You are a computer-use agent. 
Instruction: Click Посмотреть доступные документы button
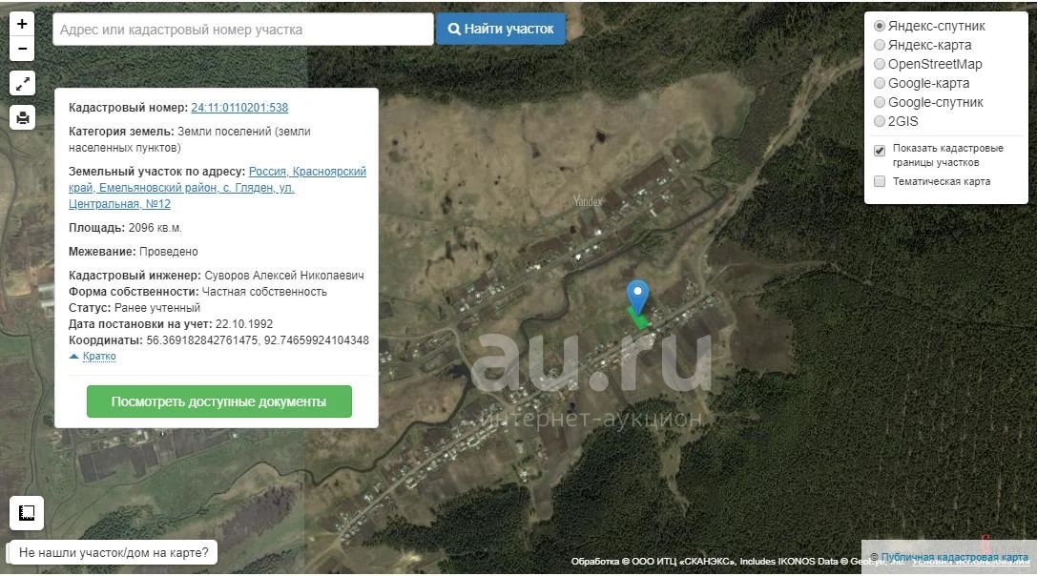218,401
